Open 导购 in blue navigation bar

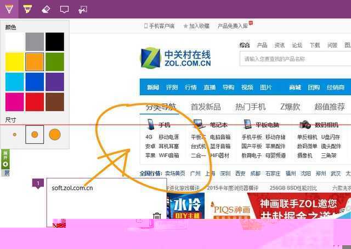[x=228, y=88]
